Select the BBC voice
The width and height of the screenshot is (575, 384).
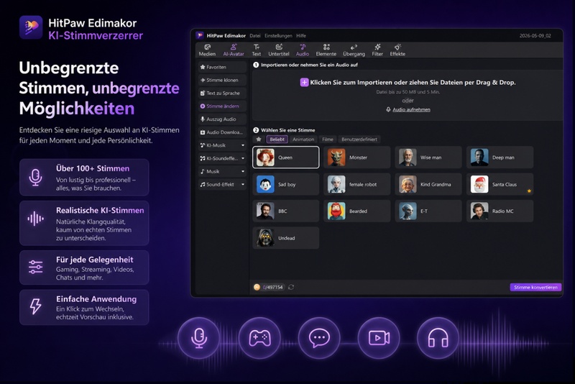285,211
